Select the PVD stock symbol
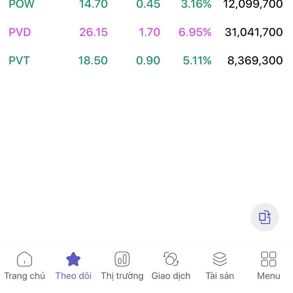Screen dimensions: 293x293 [20, 32]
